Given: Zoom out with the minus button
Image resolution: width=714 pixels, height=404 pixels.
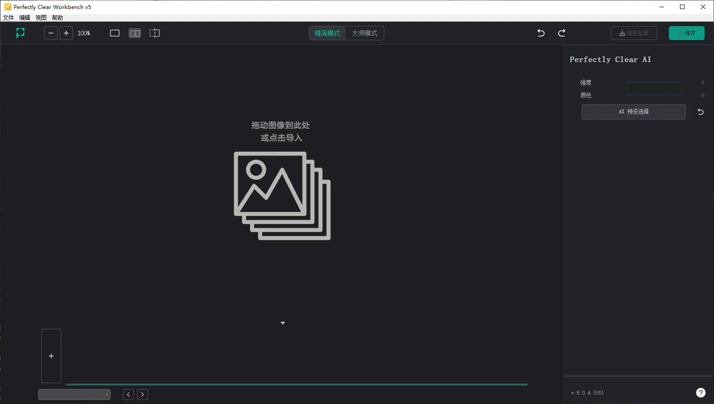Looking at the screenshot, I should (x=51, y=33).
